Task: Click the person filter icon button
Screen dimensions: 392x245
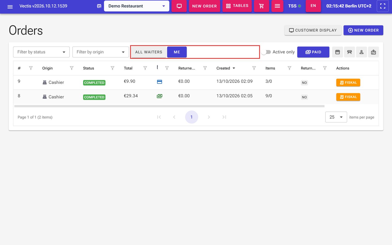Action: coord(361,52)
